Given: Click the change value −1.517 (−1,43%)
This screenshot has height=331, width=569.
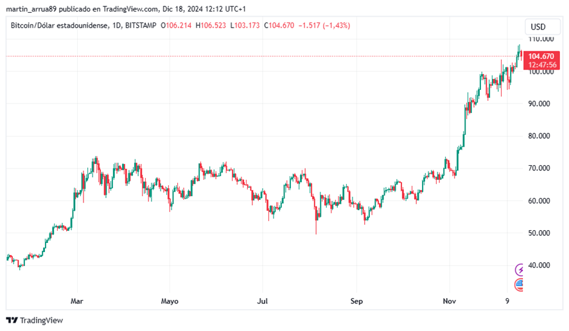Looking at the screenshot, I should pos(324,26).
